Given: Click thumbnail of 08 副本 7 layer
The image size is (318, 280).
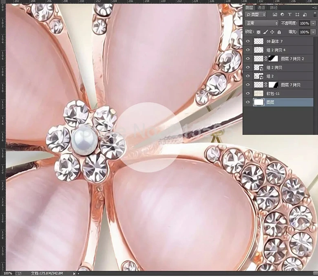Looking at the screenshot, I should click(x=258, y=41).
